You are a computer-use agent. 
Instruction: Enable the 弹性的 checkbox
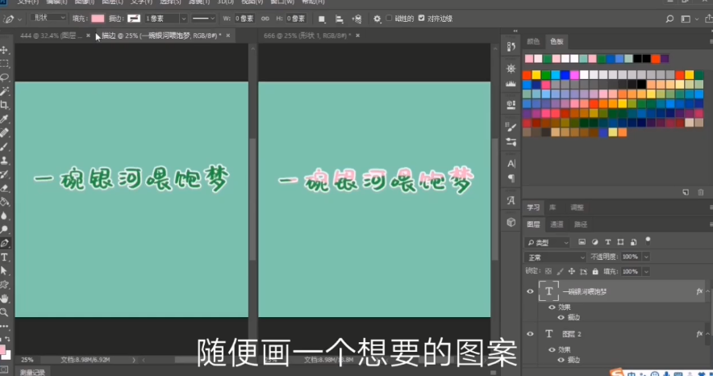coord(389,19)
